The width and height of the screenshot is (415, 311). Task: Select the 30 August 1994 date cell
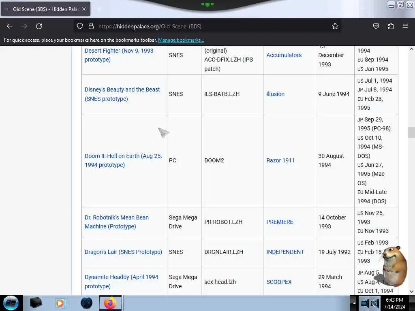point(334,160)
